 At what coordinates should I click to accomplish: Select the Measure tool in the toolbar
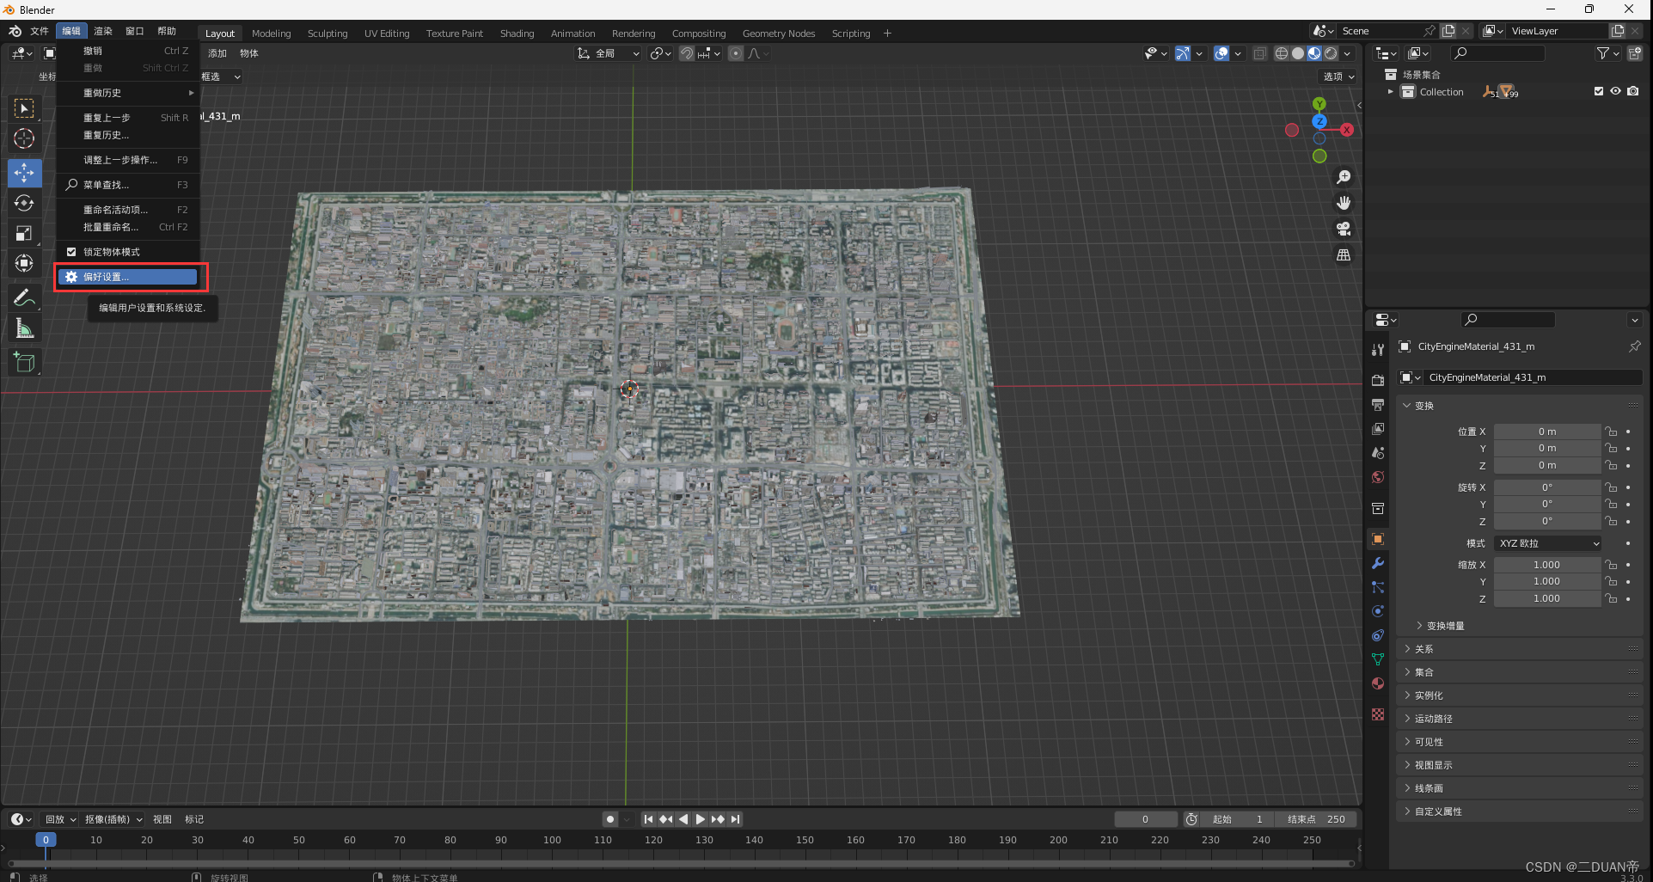click(24, 328)
